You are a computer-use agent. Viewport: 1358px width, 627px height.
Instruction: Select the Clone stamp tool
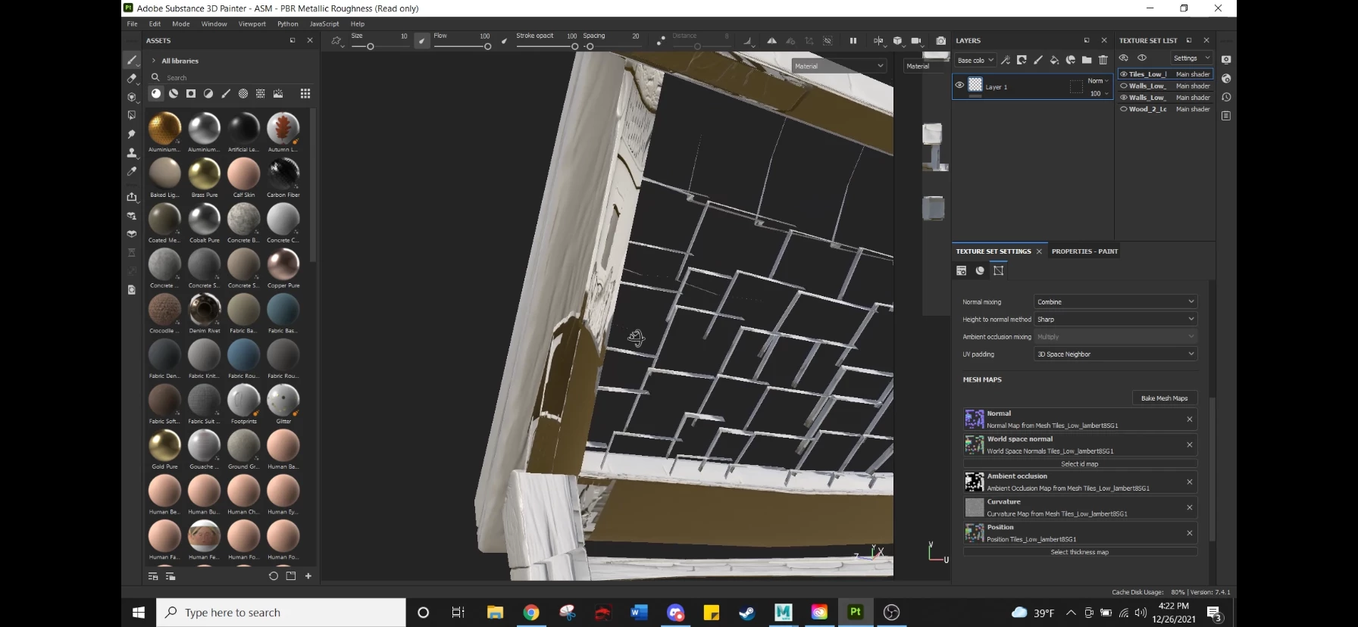click(x=132, y=152)
